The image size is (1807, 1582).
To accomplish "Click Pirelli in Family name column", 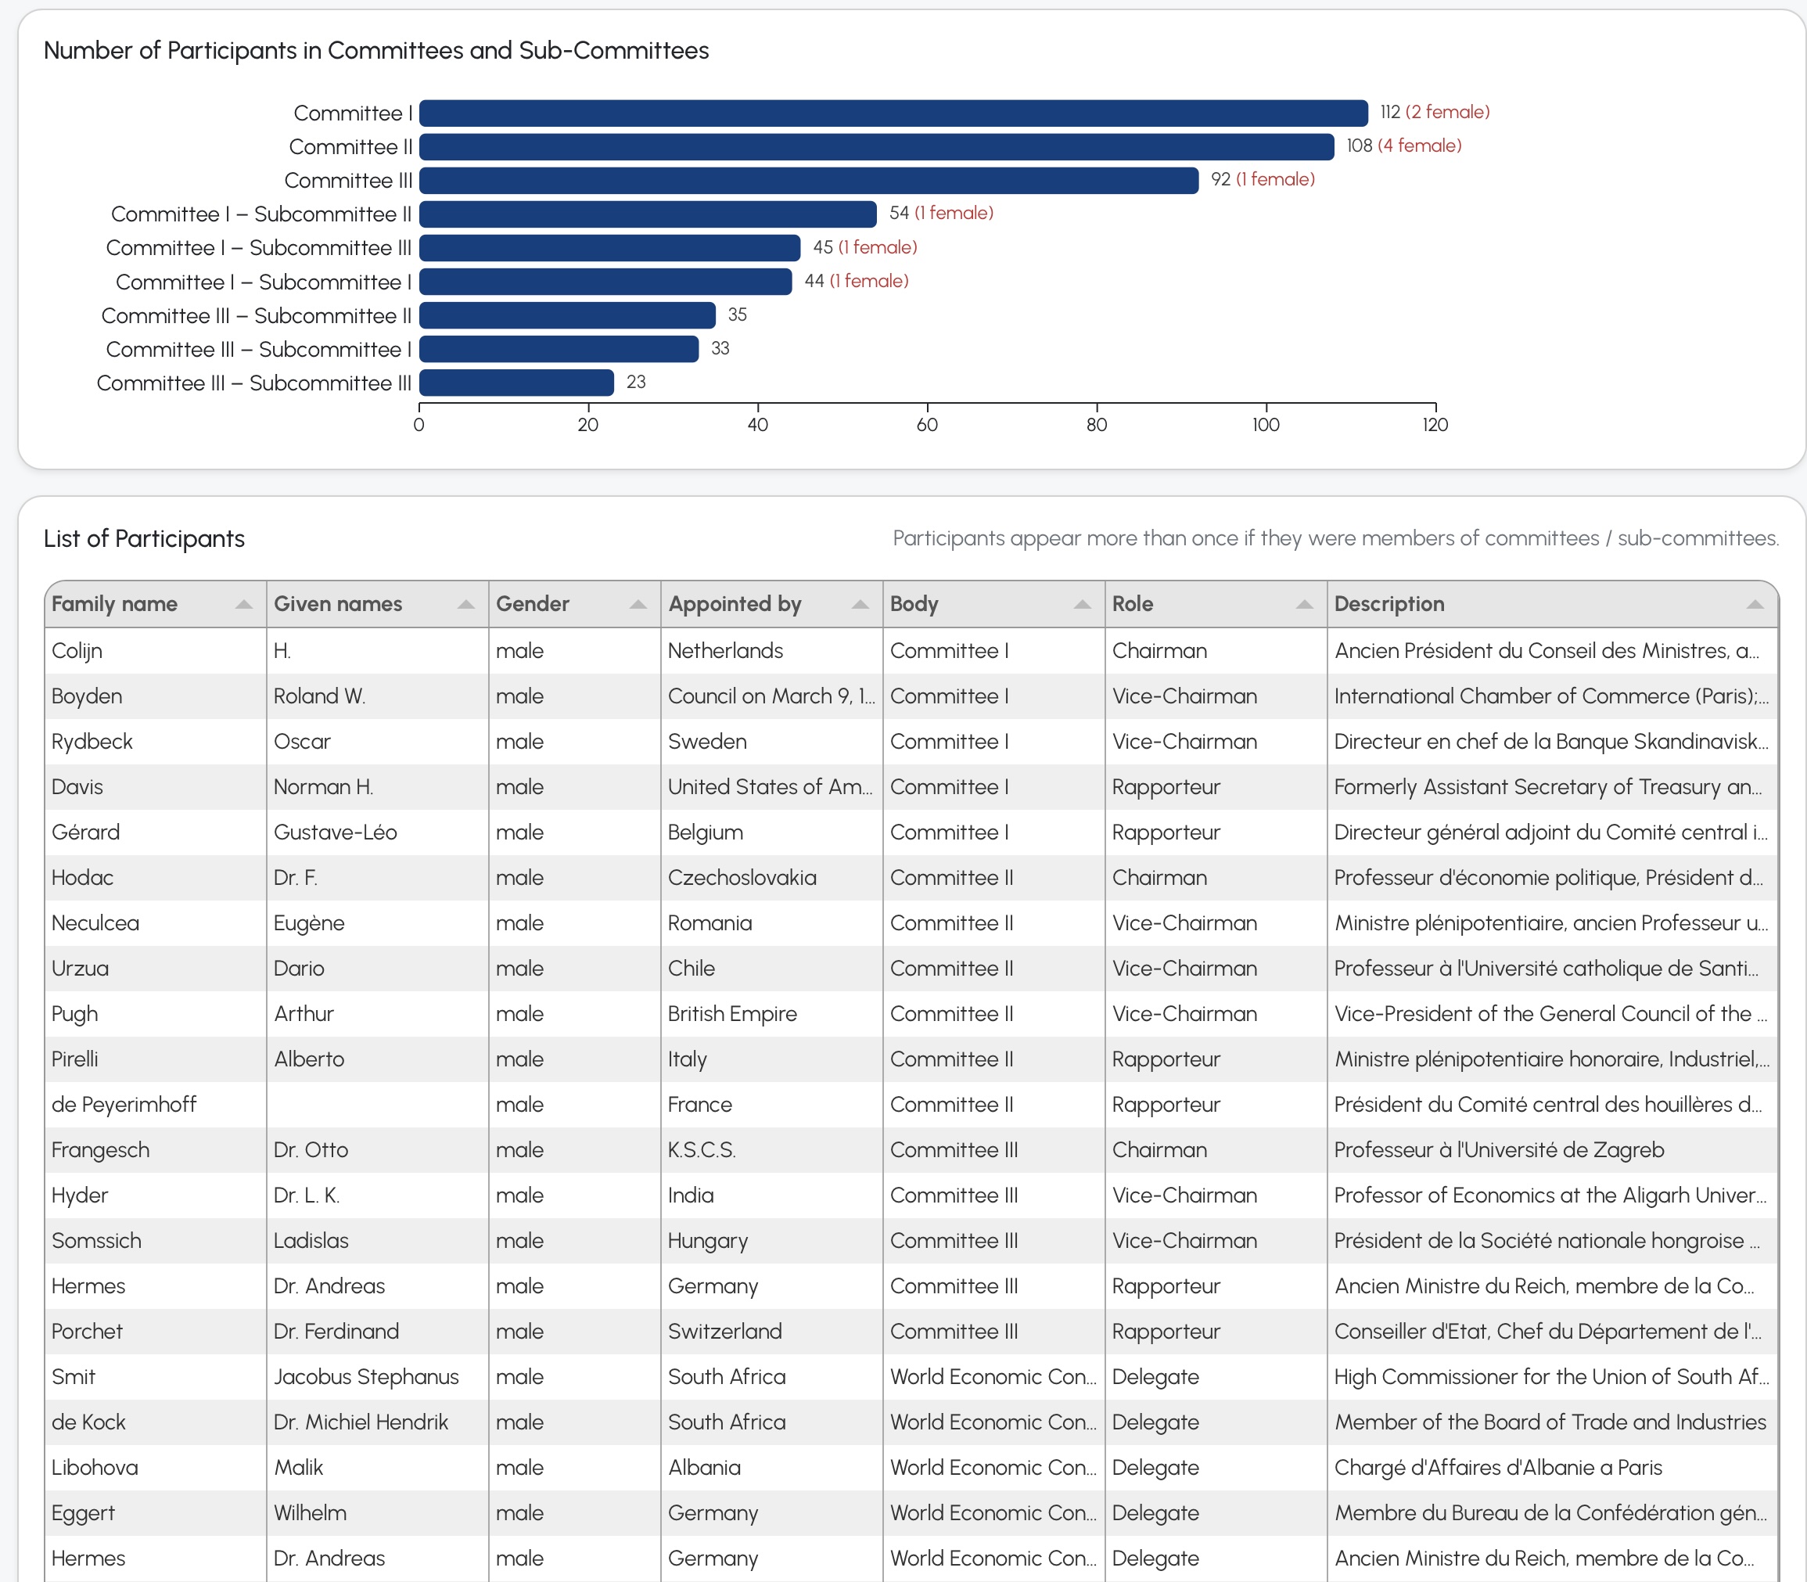I will point(75,1059).
